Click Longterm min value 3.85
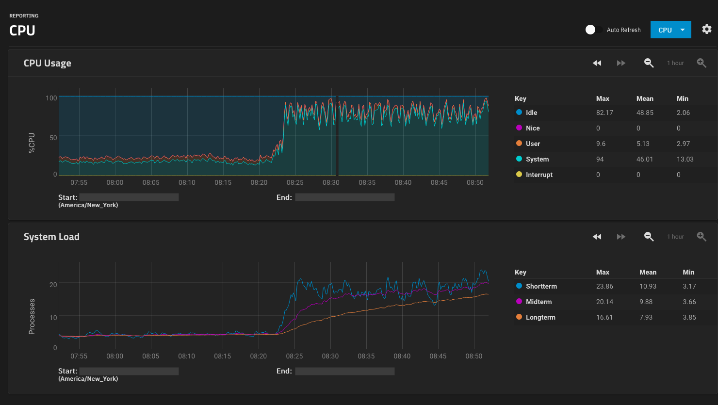Screen dimensions: 718x405 click(689, 317)
